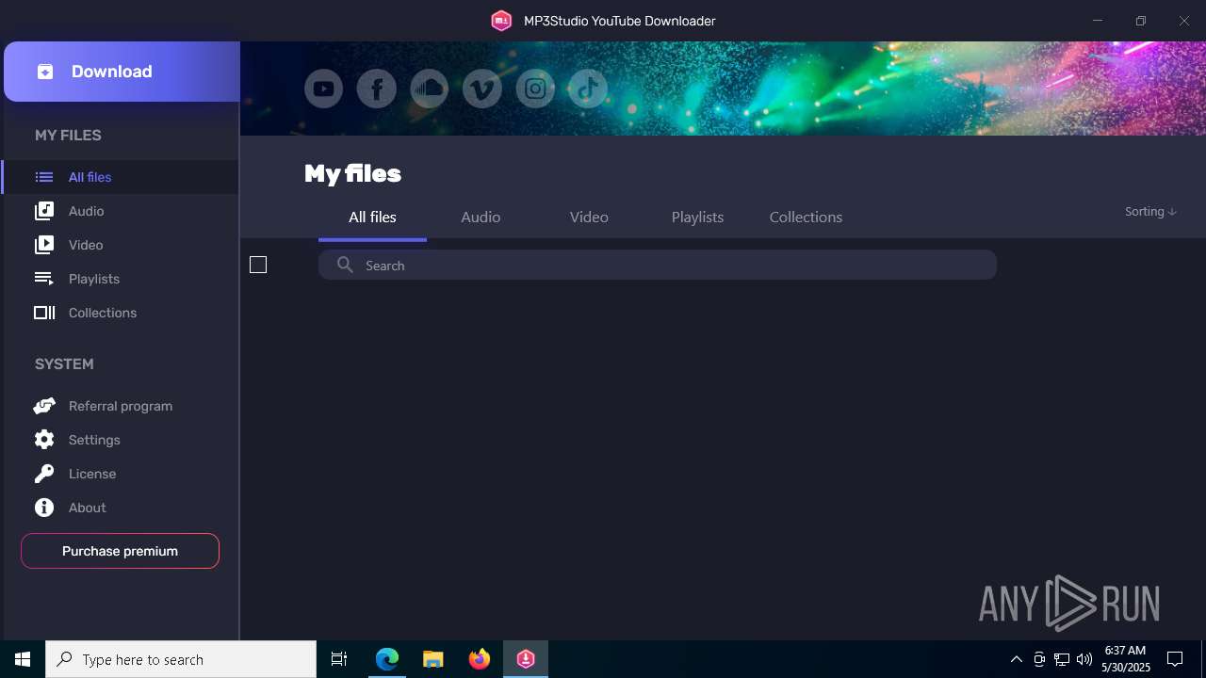Open Audio in the sidebar
Viewport: 1206px width, 678px height.
(x=121, y=211)
